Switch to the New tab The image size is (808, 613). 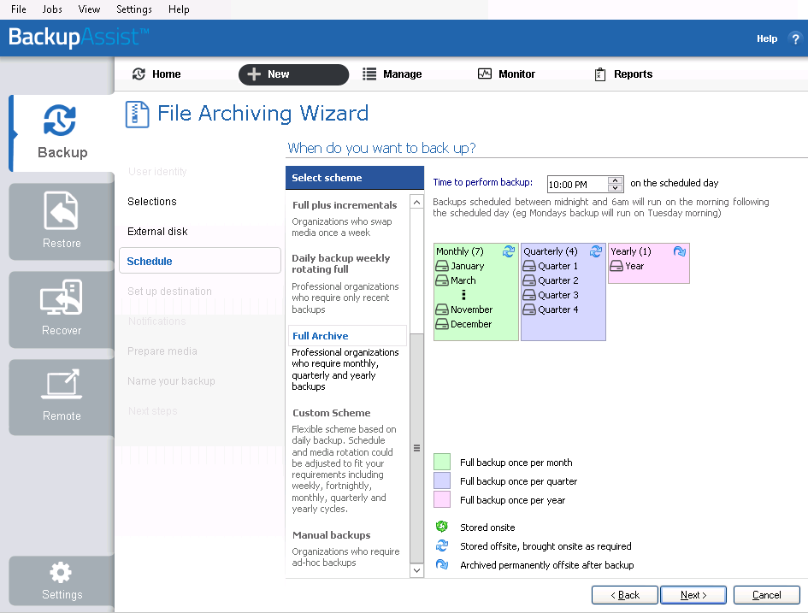(294, 74)
